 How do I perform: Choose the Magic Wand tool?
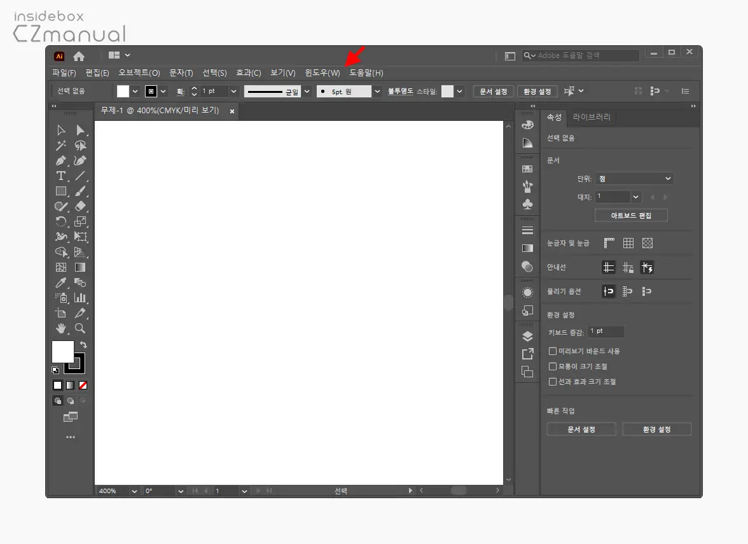61,146
